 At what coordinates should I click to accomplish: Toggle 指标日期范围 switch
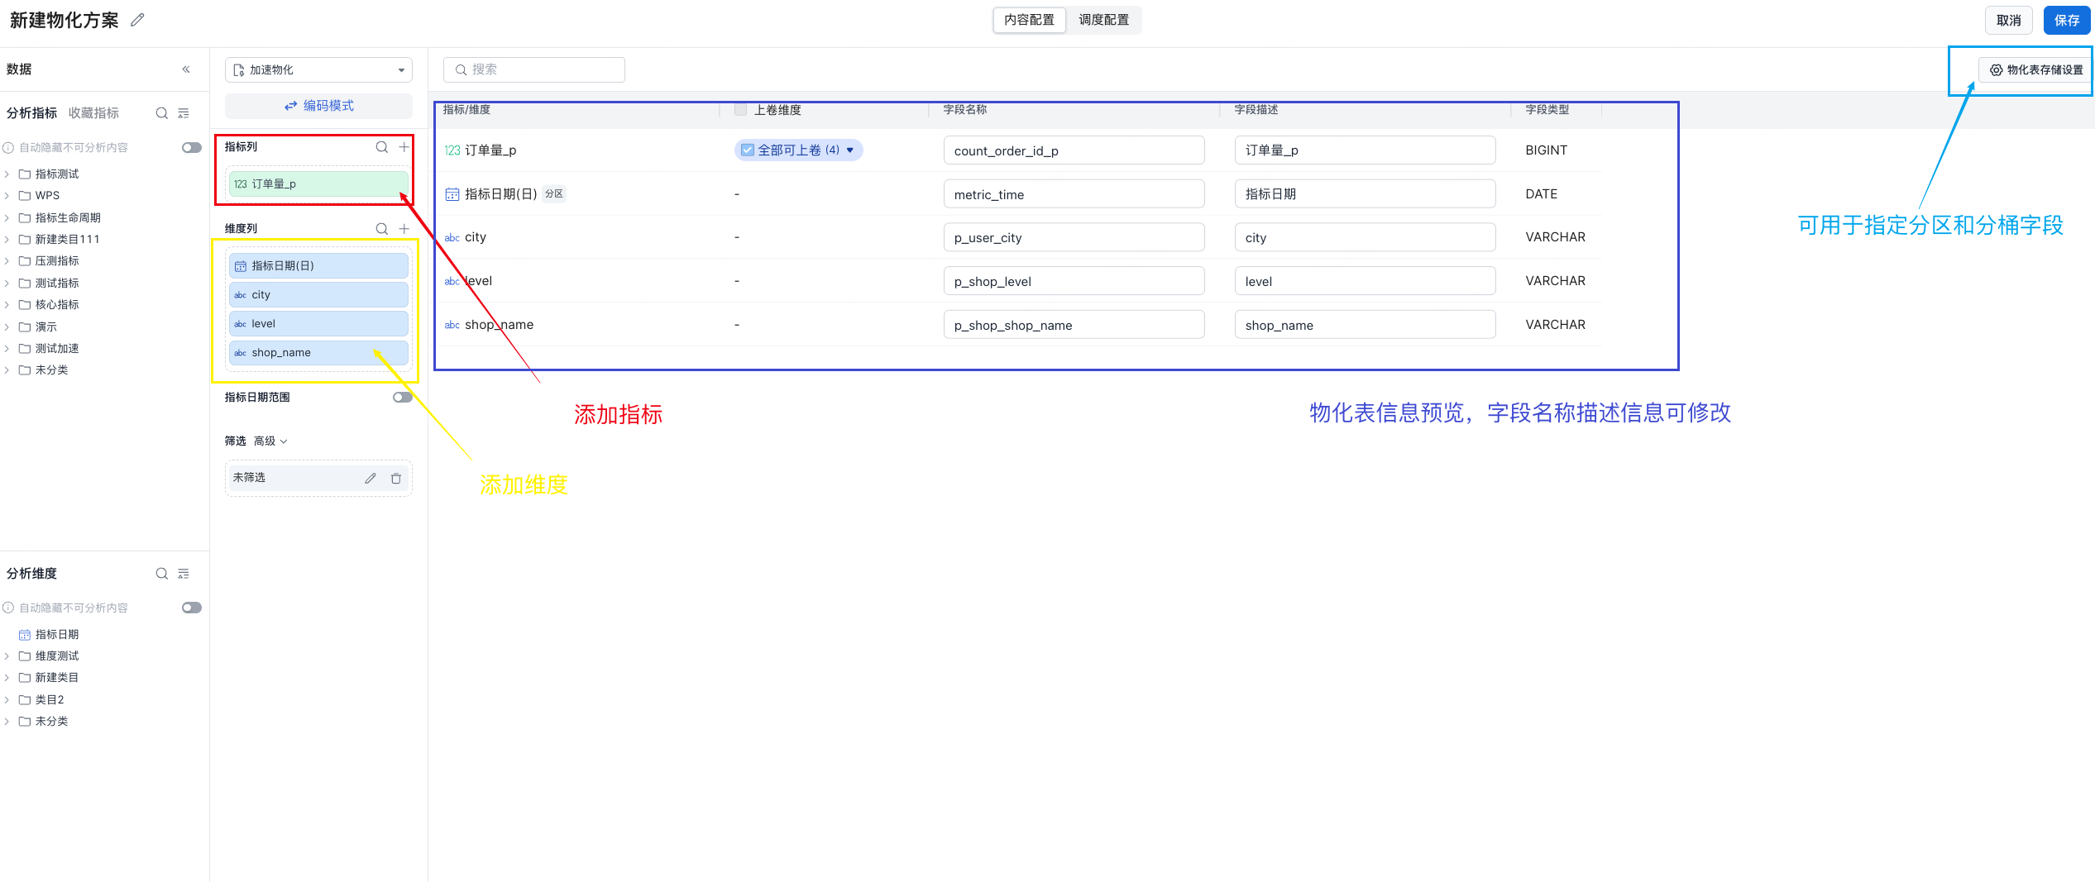[x=402, y=398]
